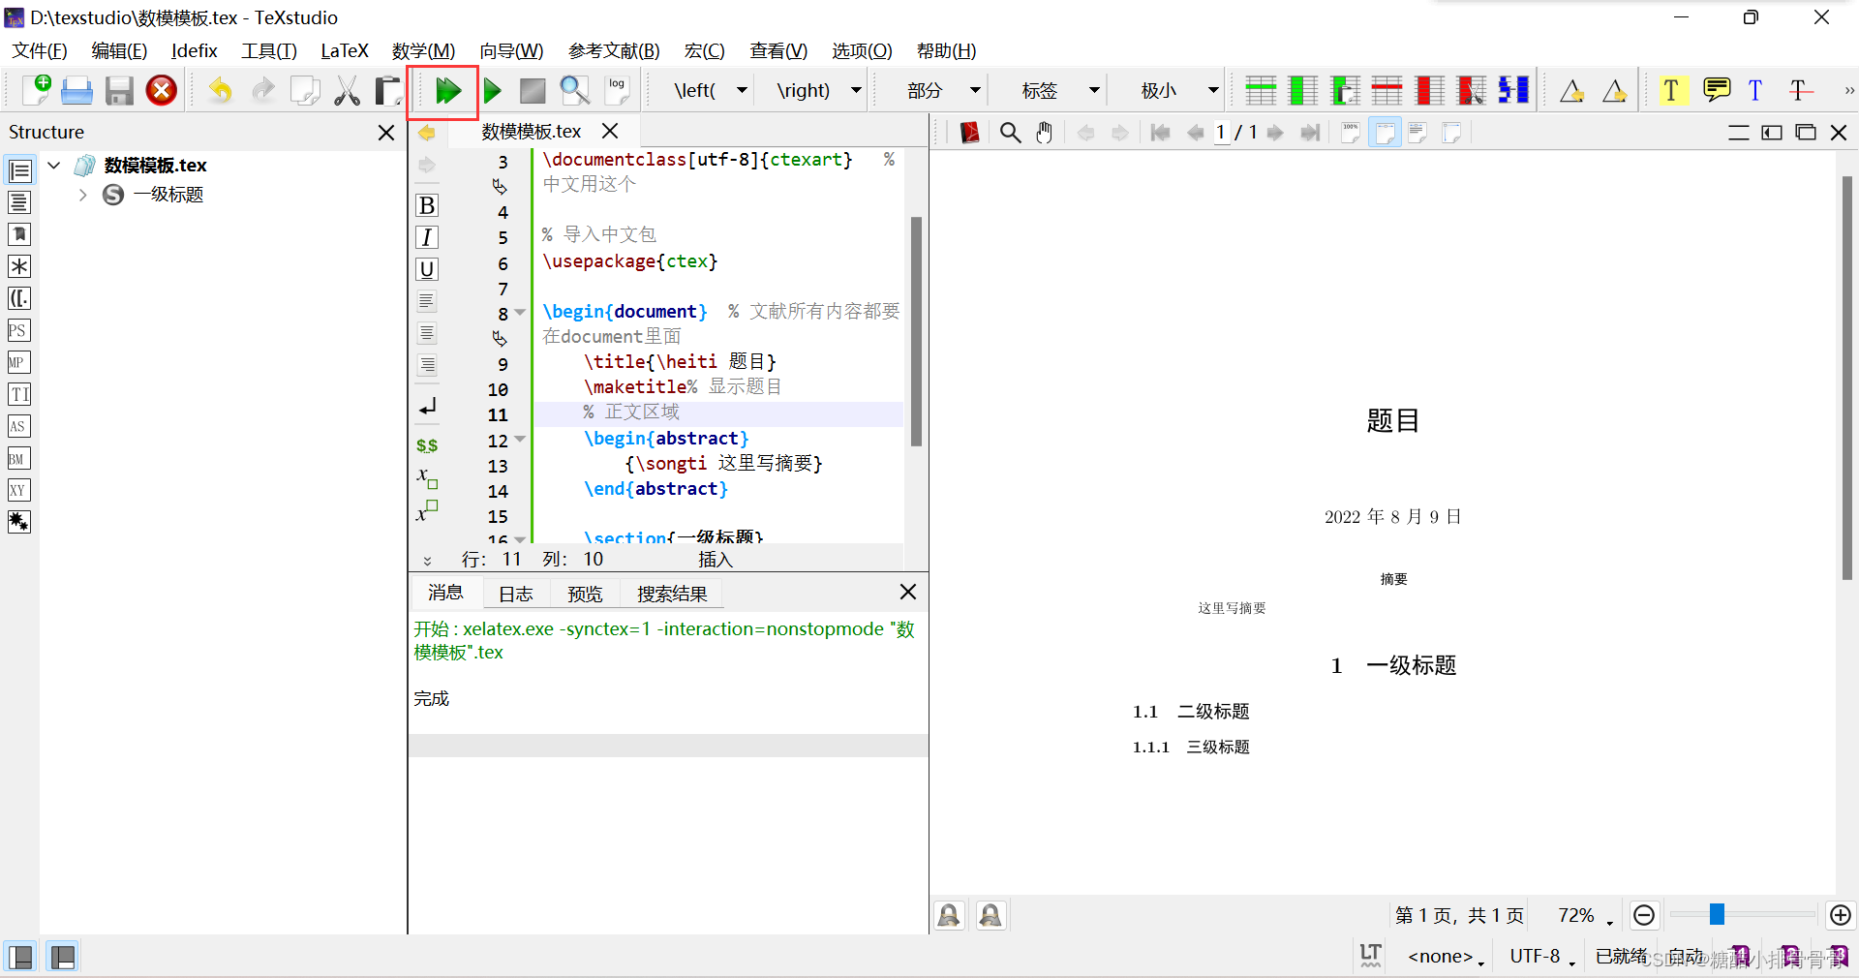The height and width of the screenshot is (978, 1859).
Task: Expand the 一级标题 structure node
Action: tap(82, 195)
